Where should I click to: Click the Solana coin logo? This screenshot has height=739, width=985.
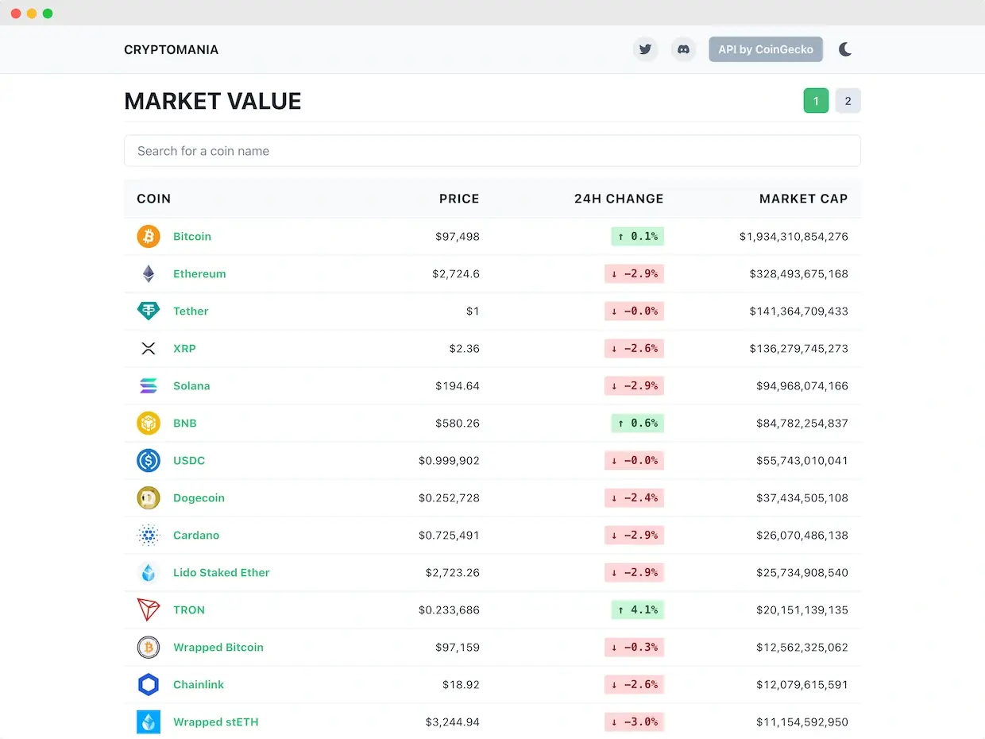[149, 386]
